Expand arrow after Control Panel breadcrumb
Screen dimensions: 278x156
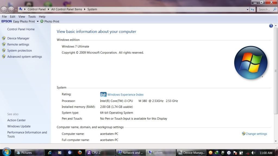tap(48, 9)
